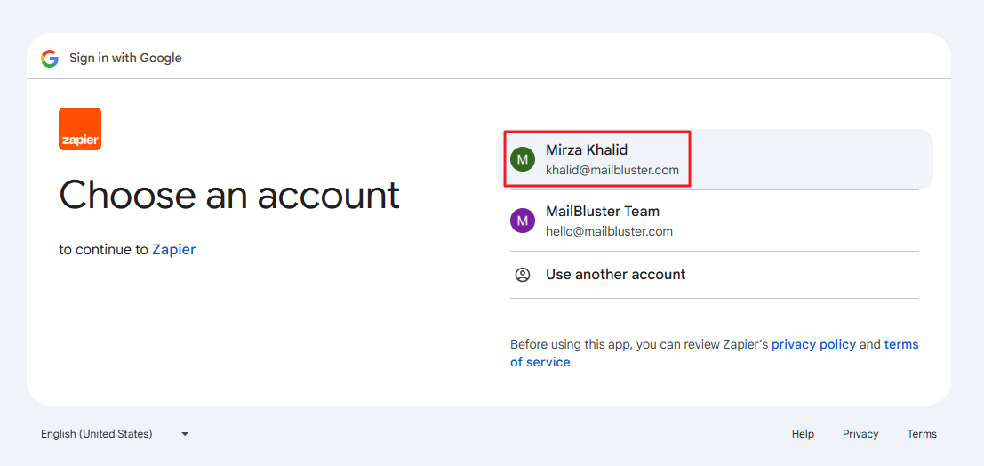Click the language dropdown arrow
This screenshot has height=466, width=984.
[x=185, y=434]
